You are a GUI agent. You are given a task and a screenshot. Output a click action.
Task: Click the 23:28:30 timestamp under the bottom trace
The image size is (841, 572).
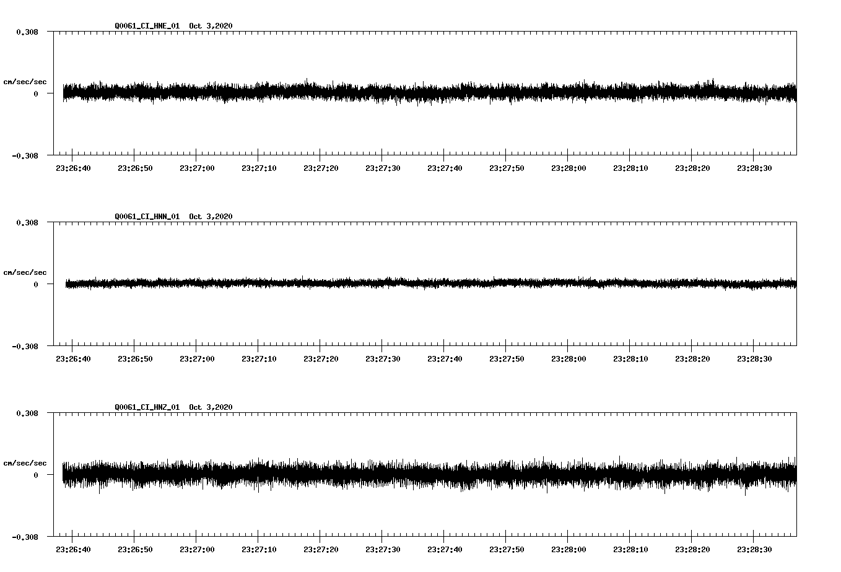click(755, 548)
